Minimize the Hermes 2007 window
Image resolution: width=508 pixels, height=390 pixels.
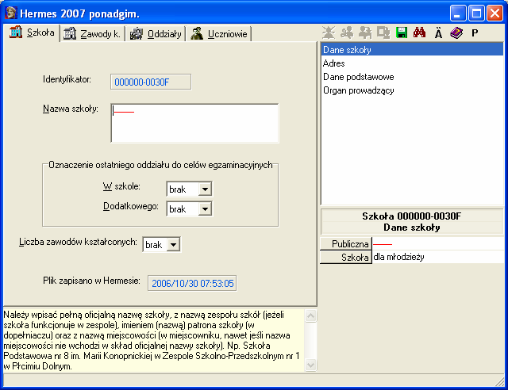(458, 13)
